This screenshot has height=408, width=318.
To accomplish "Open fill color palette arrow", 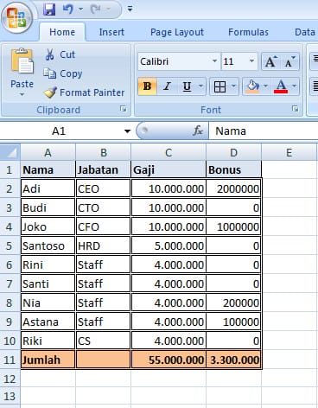I will (x=265, y=86).
